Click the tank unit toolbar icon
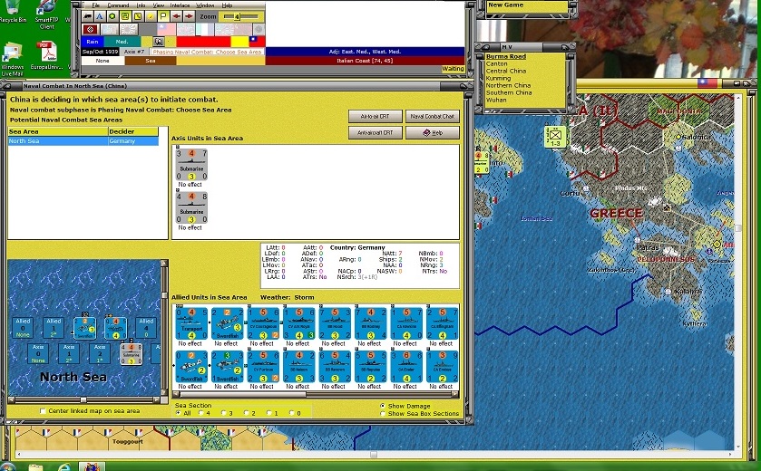This screenshot has width=761, height=471. (x=87, y=16)
